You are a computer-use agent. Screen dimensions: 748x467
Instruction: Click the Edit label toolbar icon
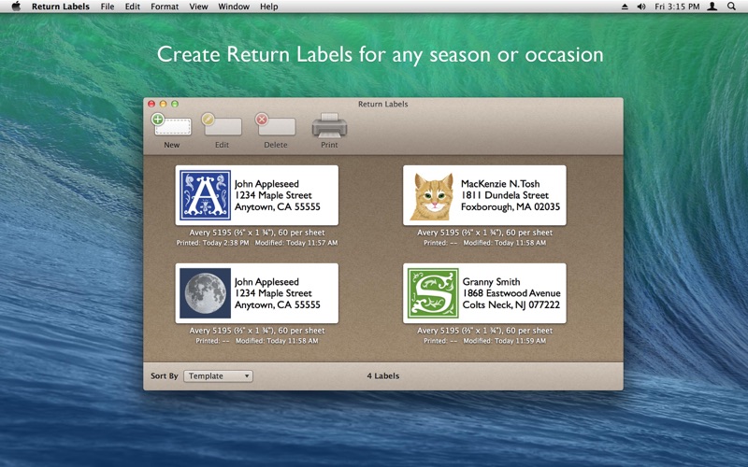coord(222,125)
